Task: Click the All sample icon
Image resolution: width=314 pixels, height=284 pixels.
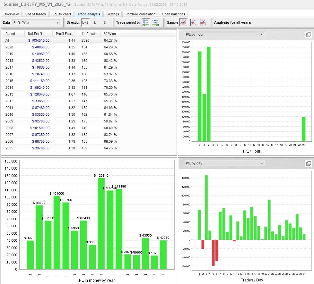Action: tap(183, 22)
